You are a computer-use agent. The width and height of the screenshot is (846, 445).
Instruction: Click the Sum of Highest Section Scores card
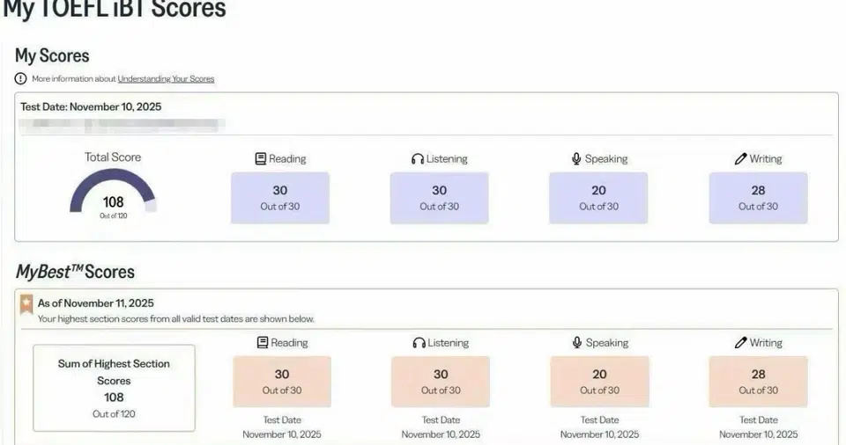point(114,388)
